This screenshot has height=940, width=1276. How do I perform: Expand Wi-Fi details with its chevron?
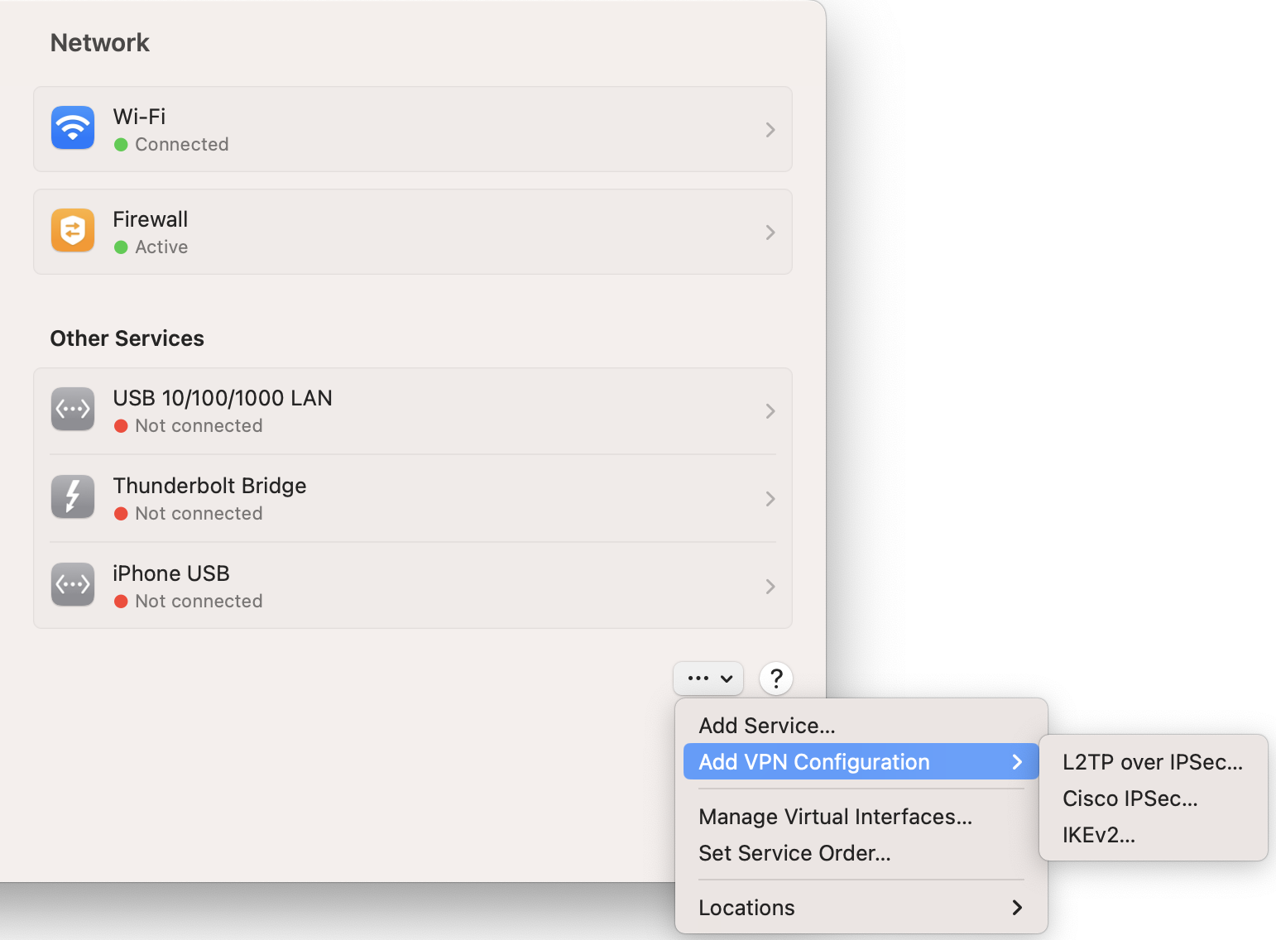pyautogui.click(x=770, y=130)
